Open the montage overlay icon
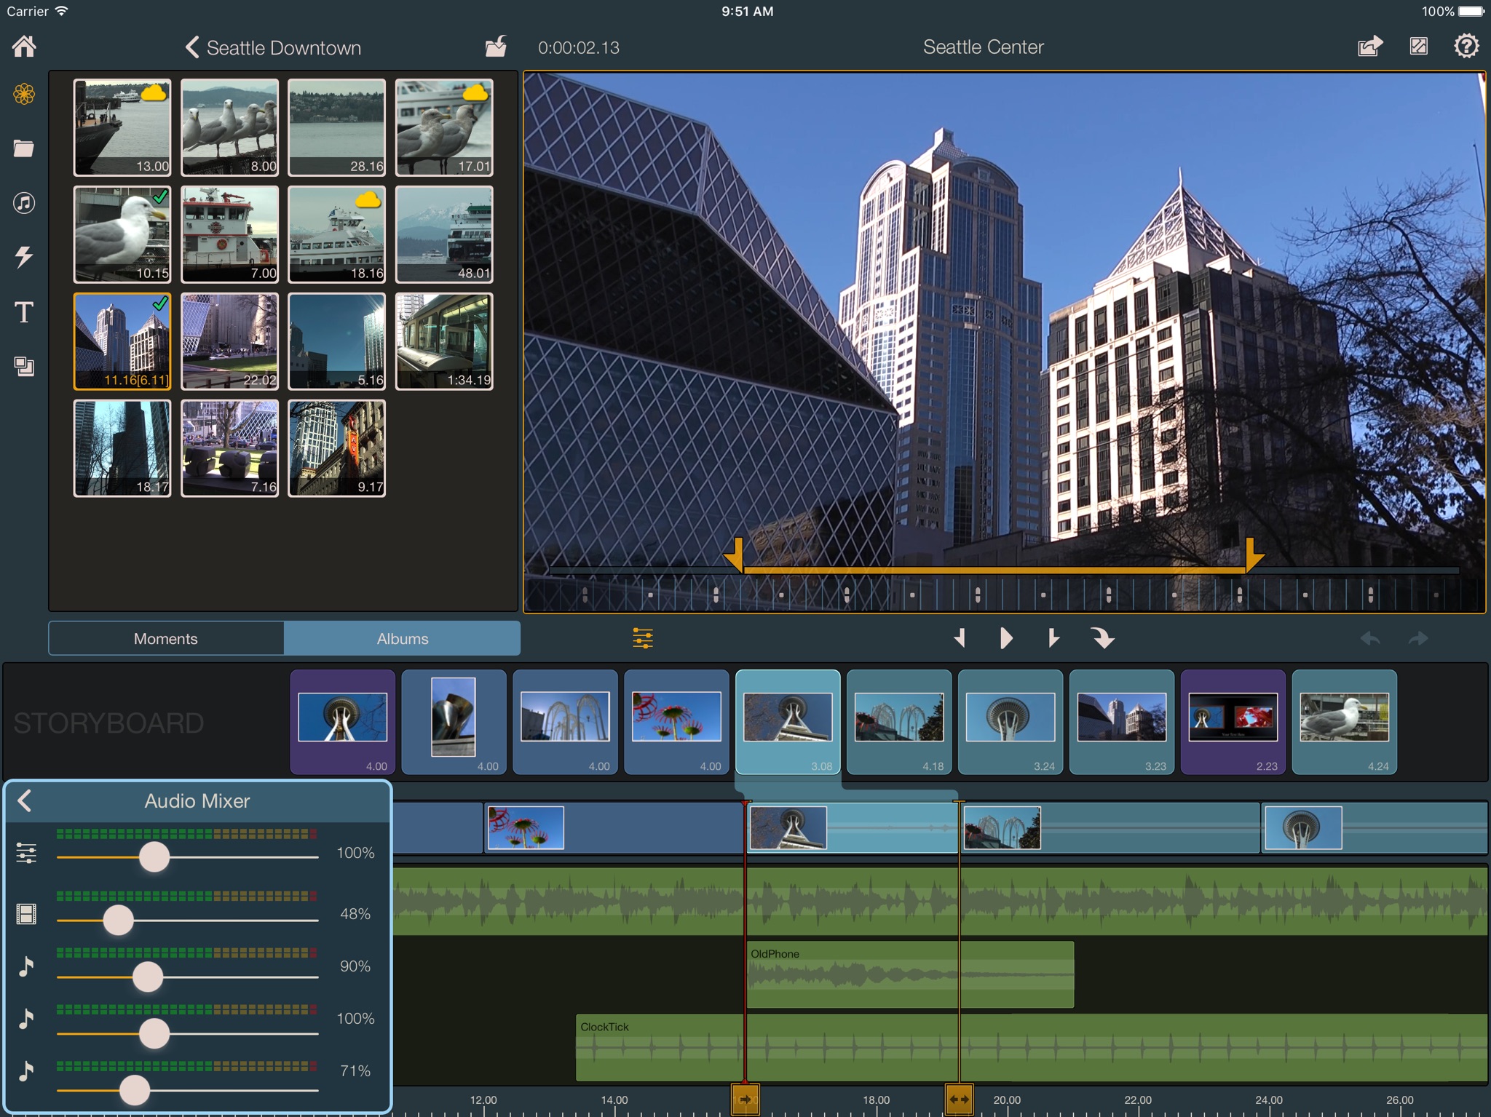The width and height of the screenshot is (1491, 1117). coord(24,366)
